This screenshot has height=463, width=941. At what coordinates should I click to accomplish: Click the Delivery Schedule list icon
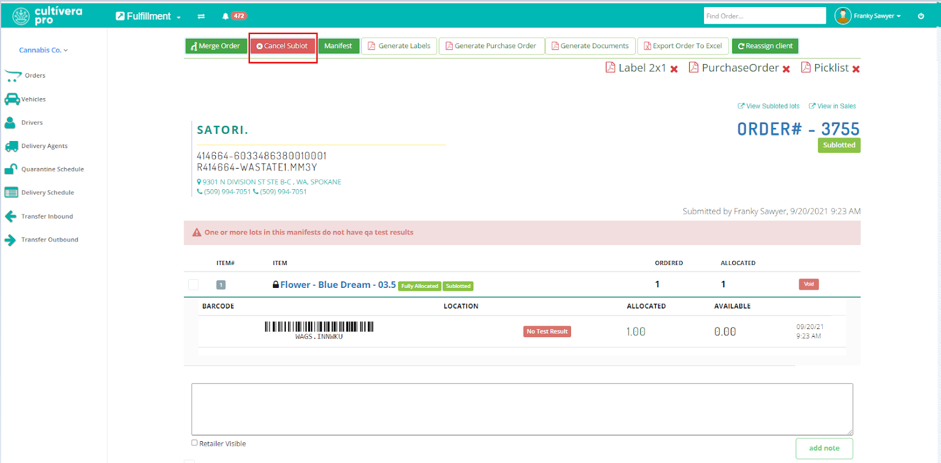(x=11, y=192)
